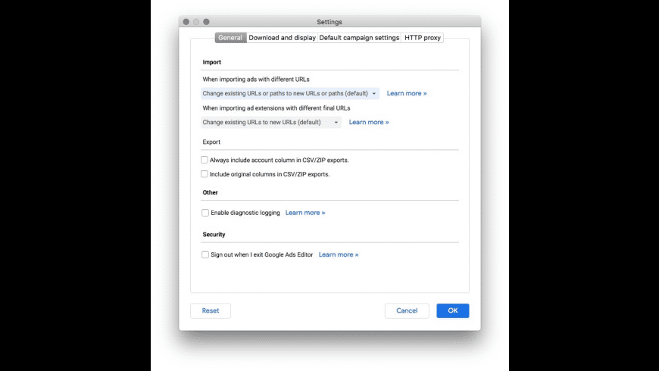Image resolution: width=659 pixels, height=371 pixels.
Task: Open the ads with different URLs dropdown
Action: click(x=289, y=94)
